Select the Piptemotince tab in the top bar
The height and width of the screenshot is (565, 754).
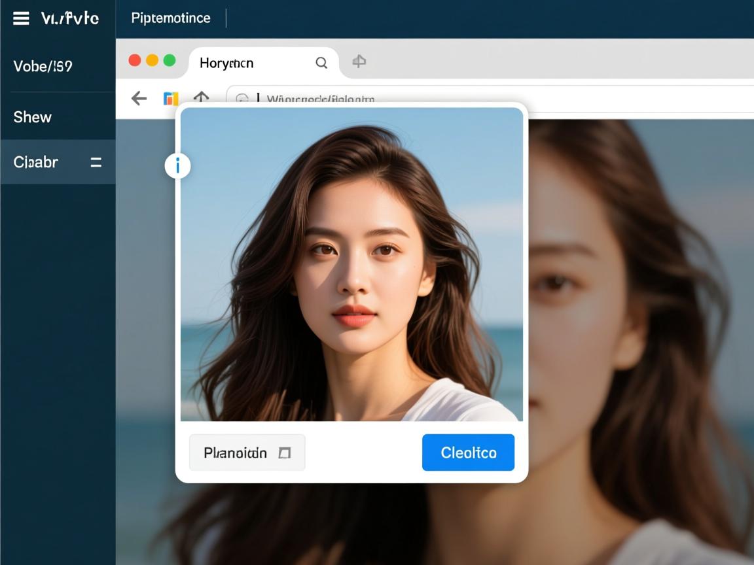pos(171,18)
